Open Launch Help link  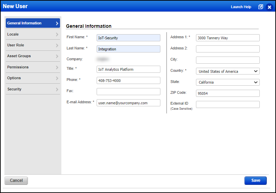[241, 7]
